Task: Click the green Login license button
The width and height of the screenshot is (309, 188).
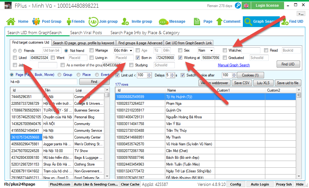Action: 267,6
